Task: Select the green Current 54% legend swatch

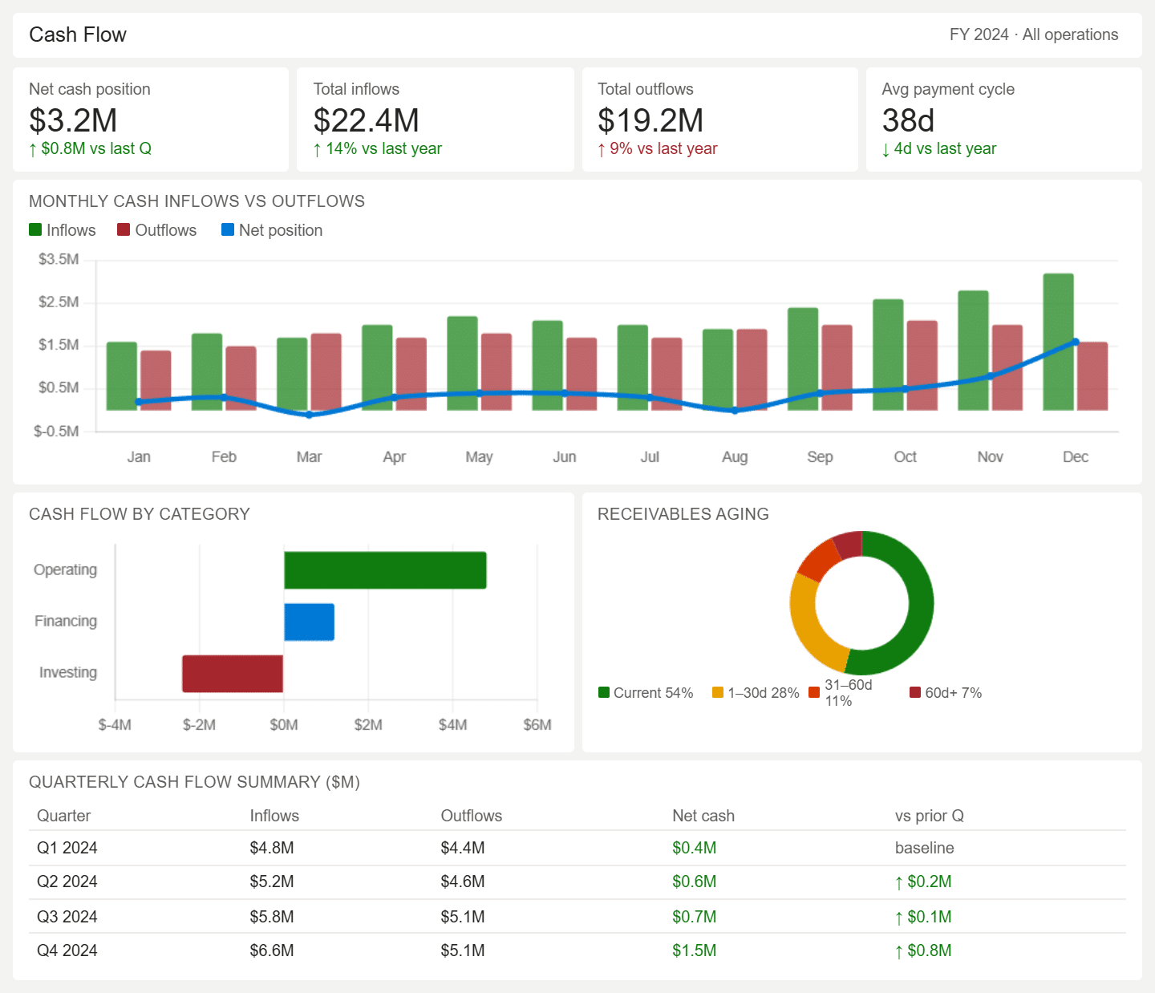Action: tap(604, 692)
